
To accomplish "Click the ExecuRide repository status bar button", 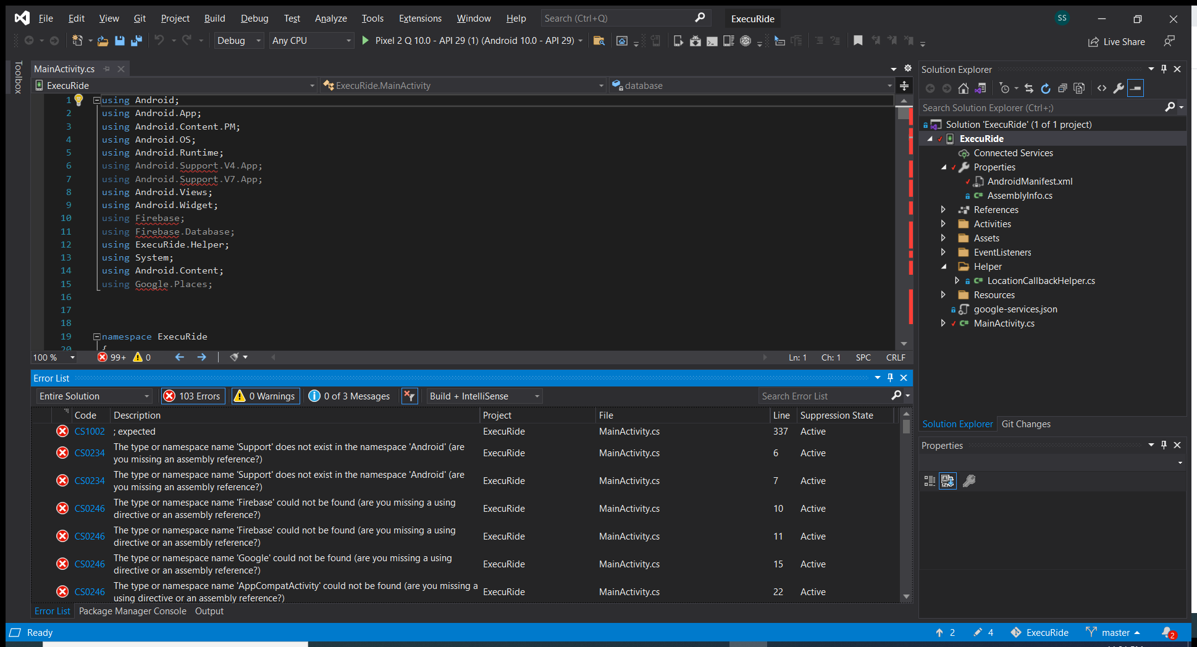I will [x=1039, y=633].
